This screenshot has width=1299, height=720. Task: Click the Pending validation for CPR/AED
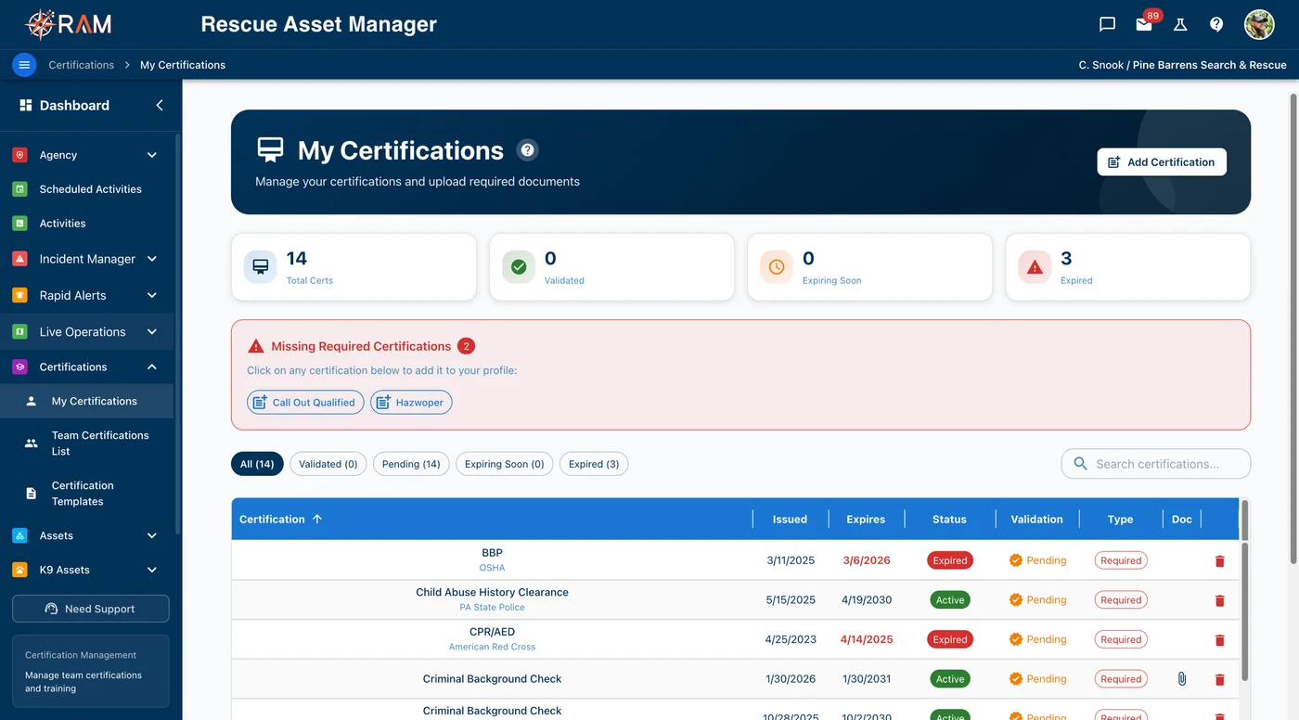click(1038, 639)
